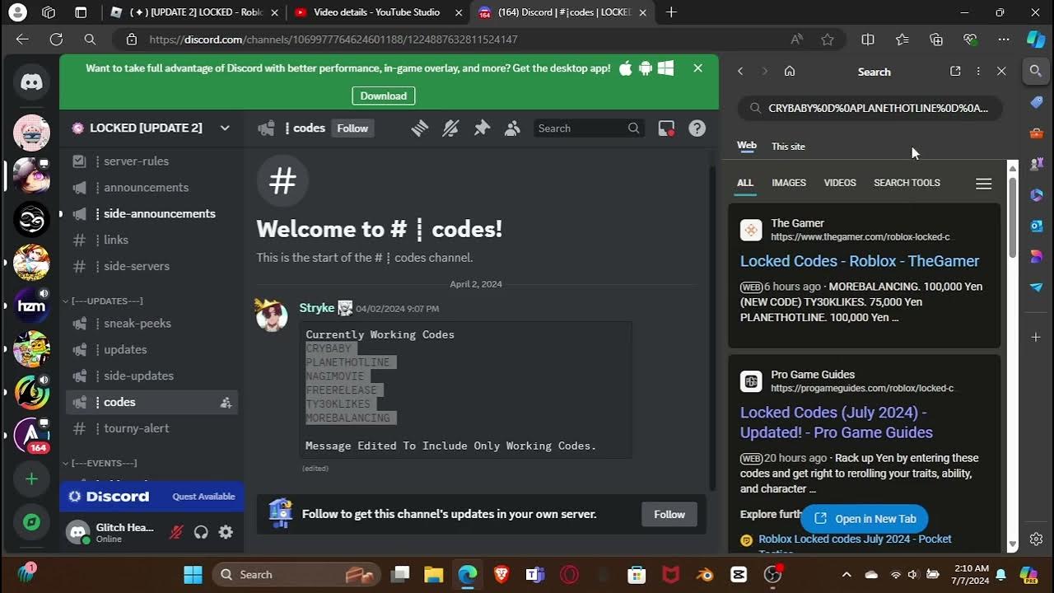The width and height of the screenshot is (1054, 593).
Task: Close the sidebar Search pane
Action: (x=1001, y=72)
